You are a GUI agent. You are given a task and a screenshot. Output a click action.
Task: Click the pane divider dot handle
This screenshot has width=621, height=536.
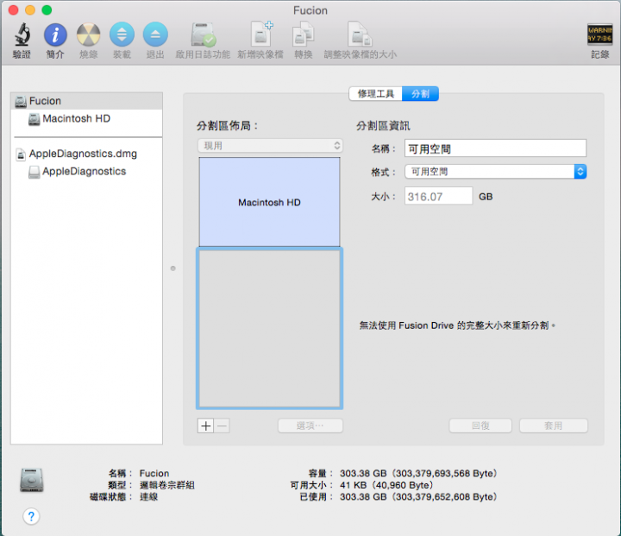pos(173,268)
